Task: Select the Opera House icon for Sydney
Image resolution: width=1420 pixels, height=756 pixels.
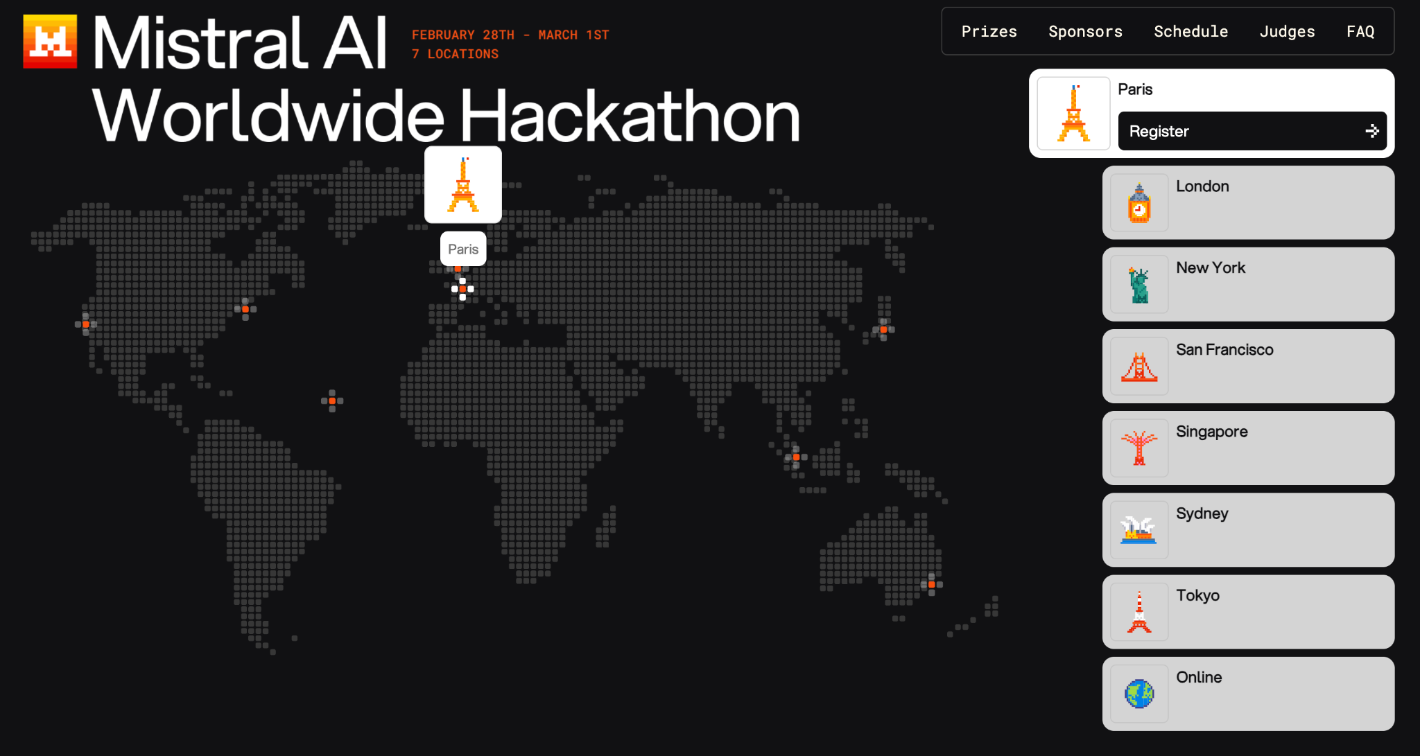Action: 1138,529
